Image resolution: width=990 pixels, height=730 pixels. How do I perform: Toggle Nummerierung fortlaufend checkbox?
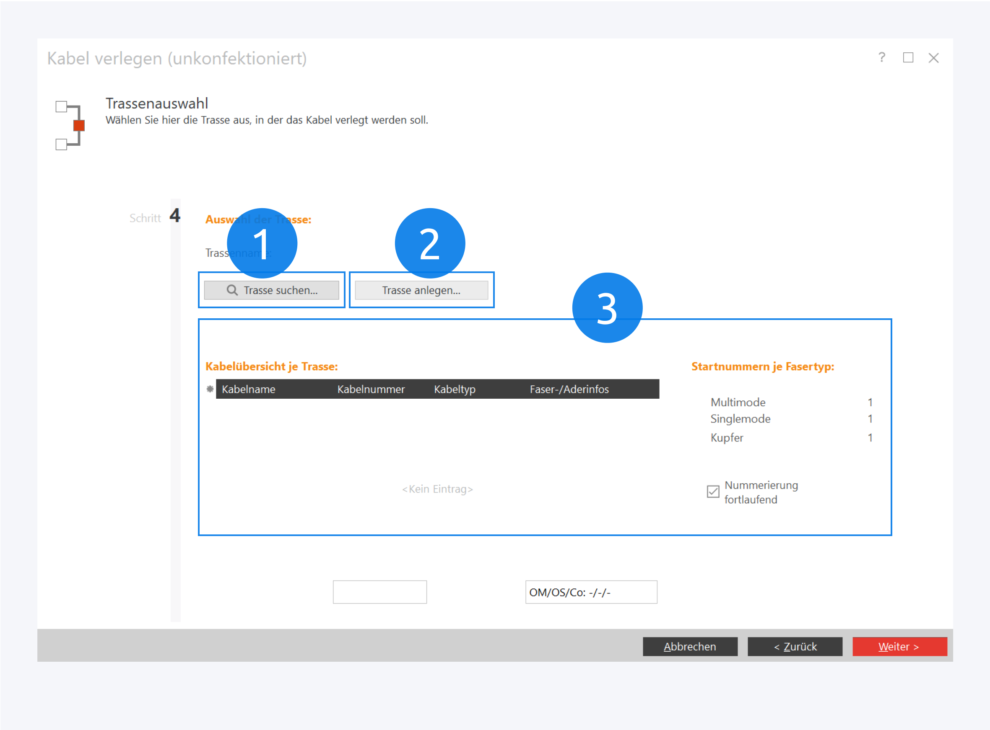[713, 492]
